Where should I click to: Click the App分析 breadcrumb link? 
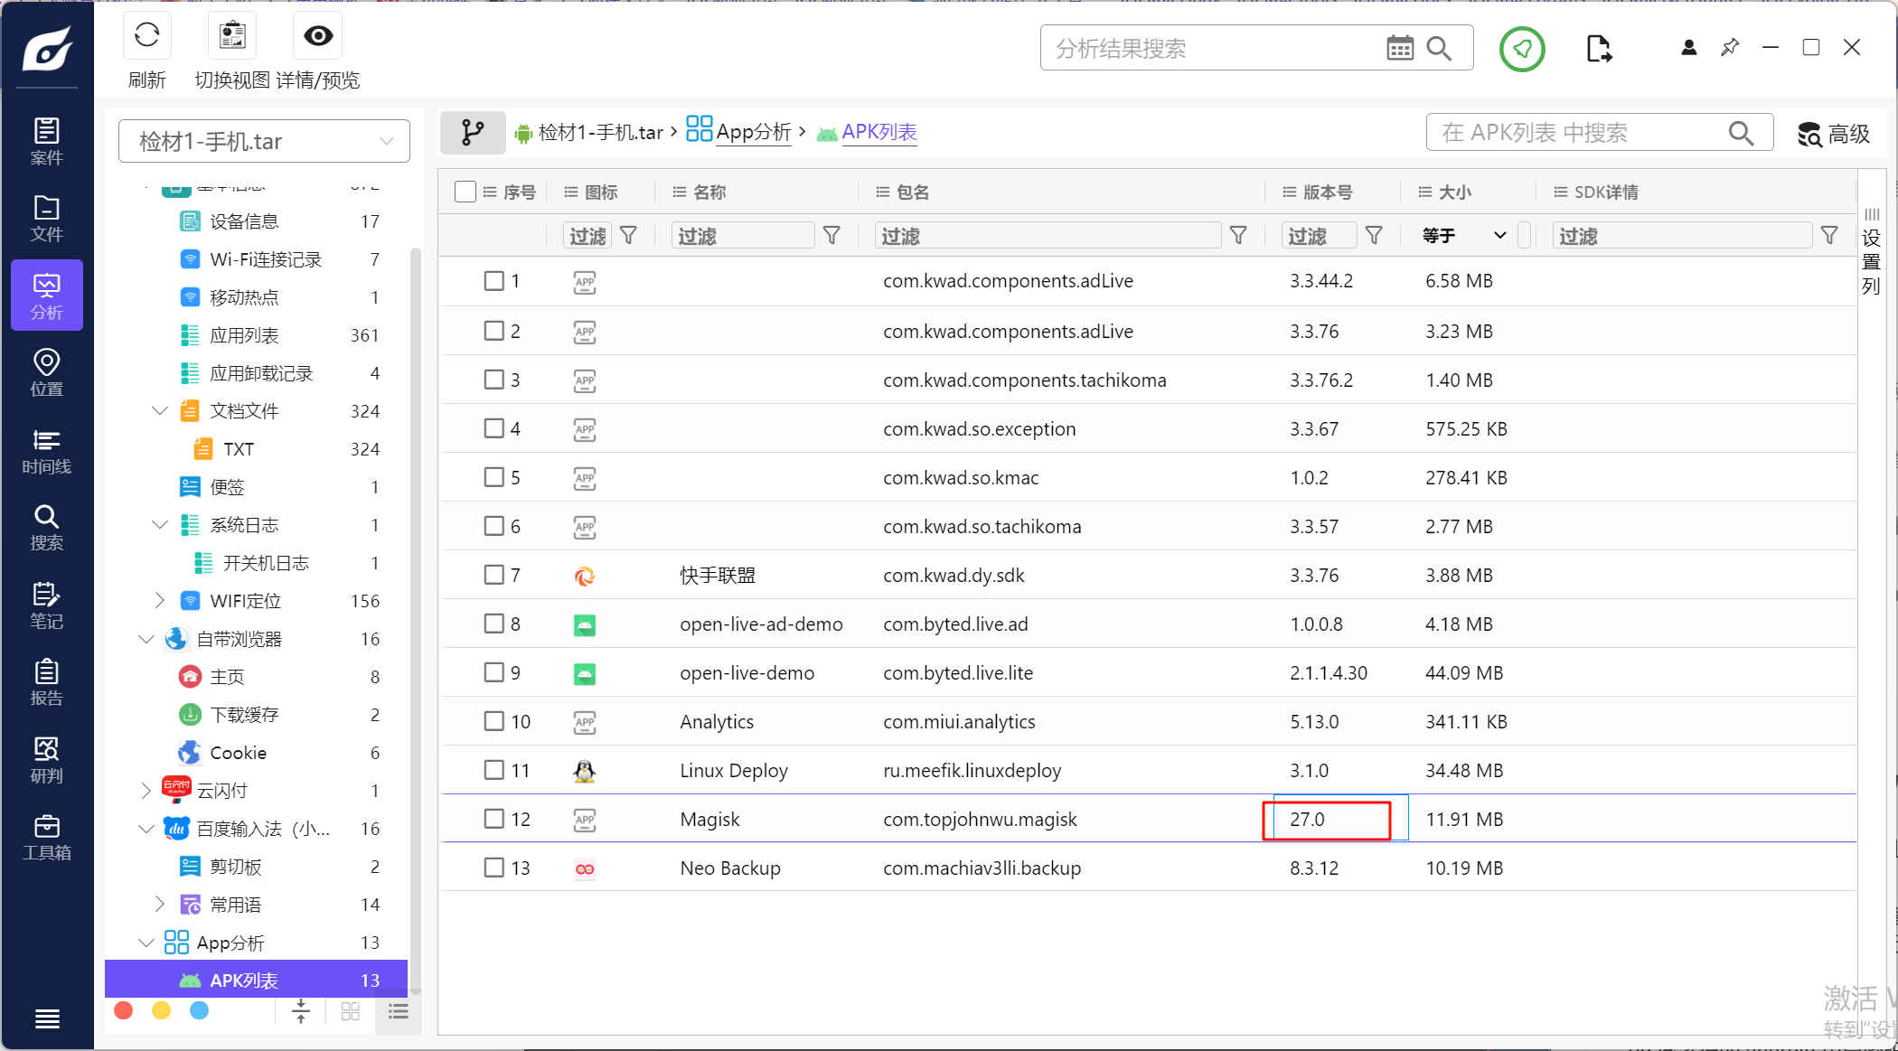point(753,132)
